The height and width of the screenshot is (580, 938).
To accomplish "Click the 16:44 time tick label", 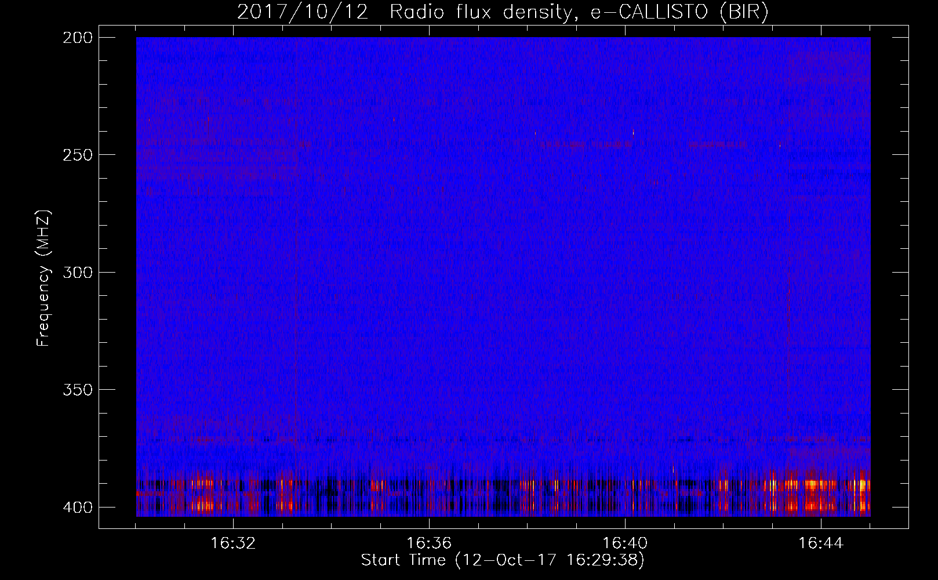I will (821, 543).
